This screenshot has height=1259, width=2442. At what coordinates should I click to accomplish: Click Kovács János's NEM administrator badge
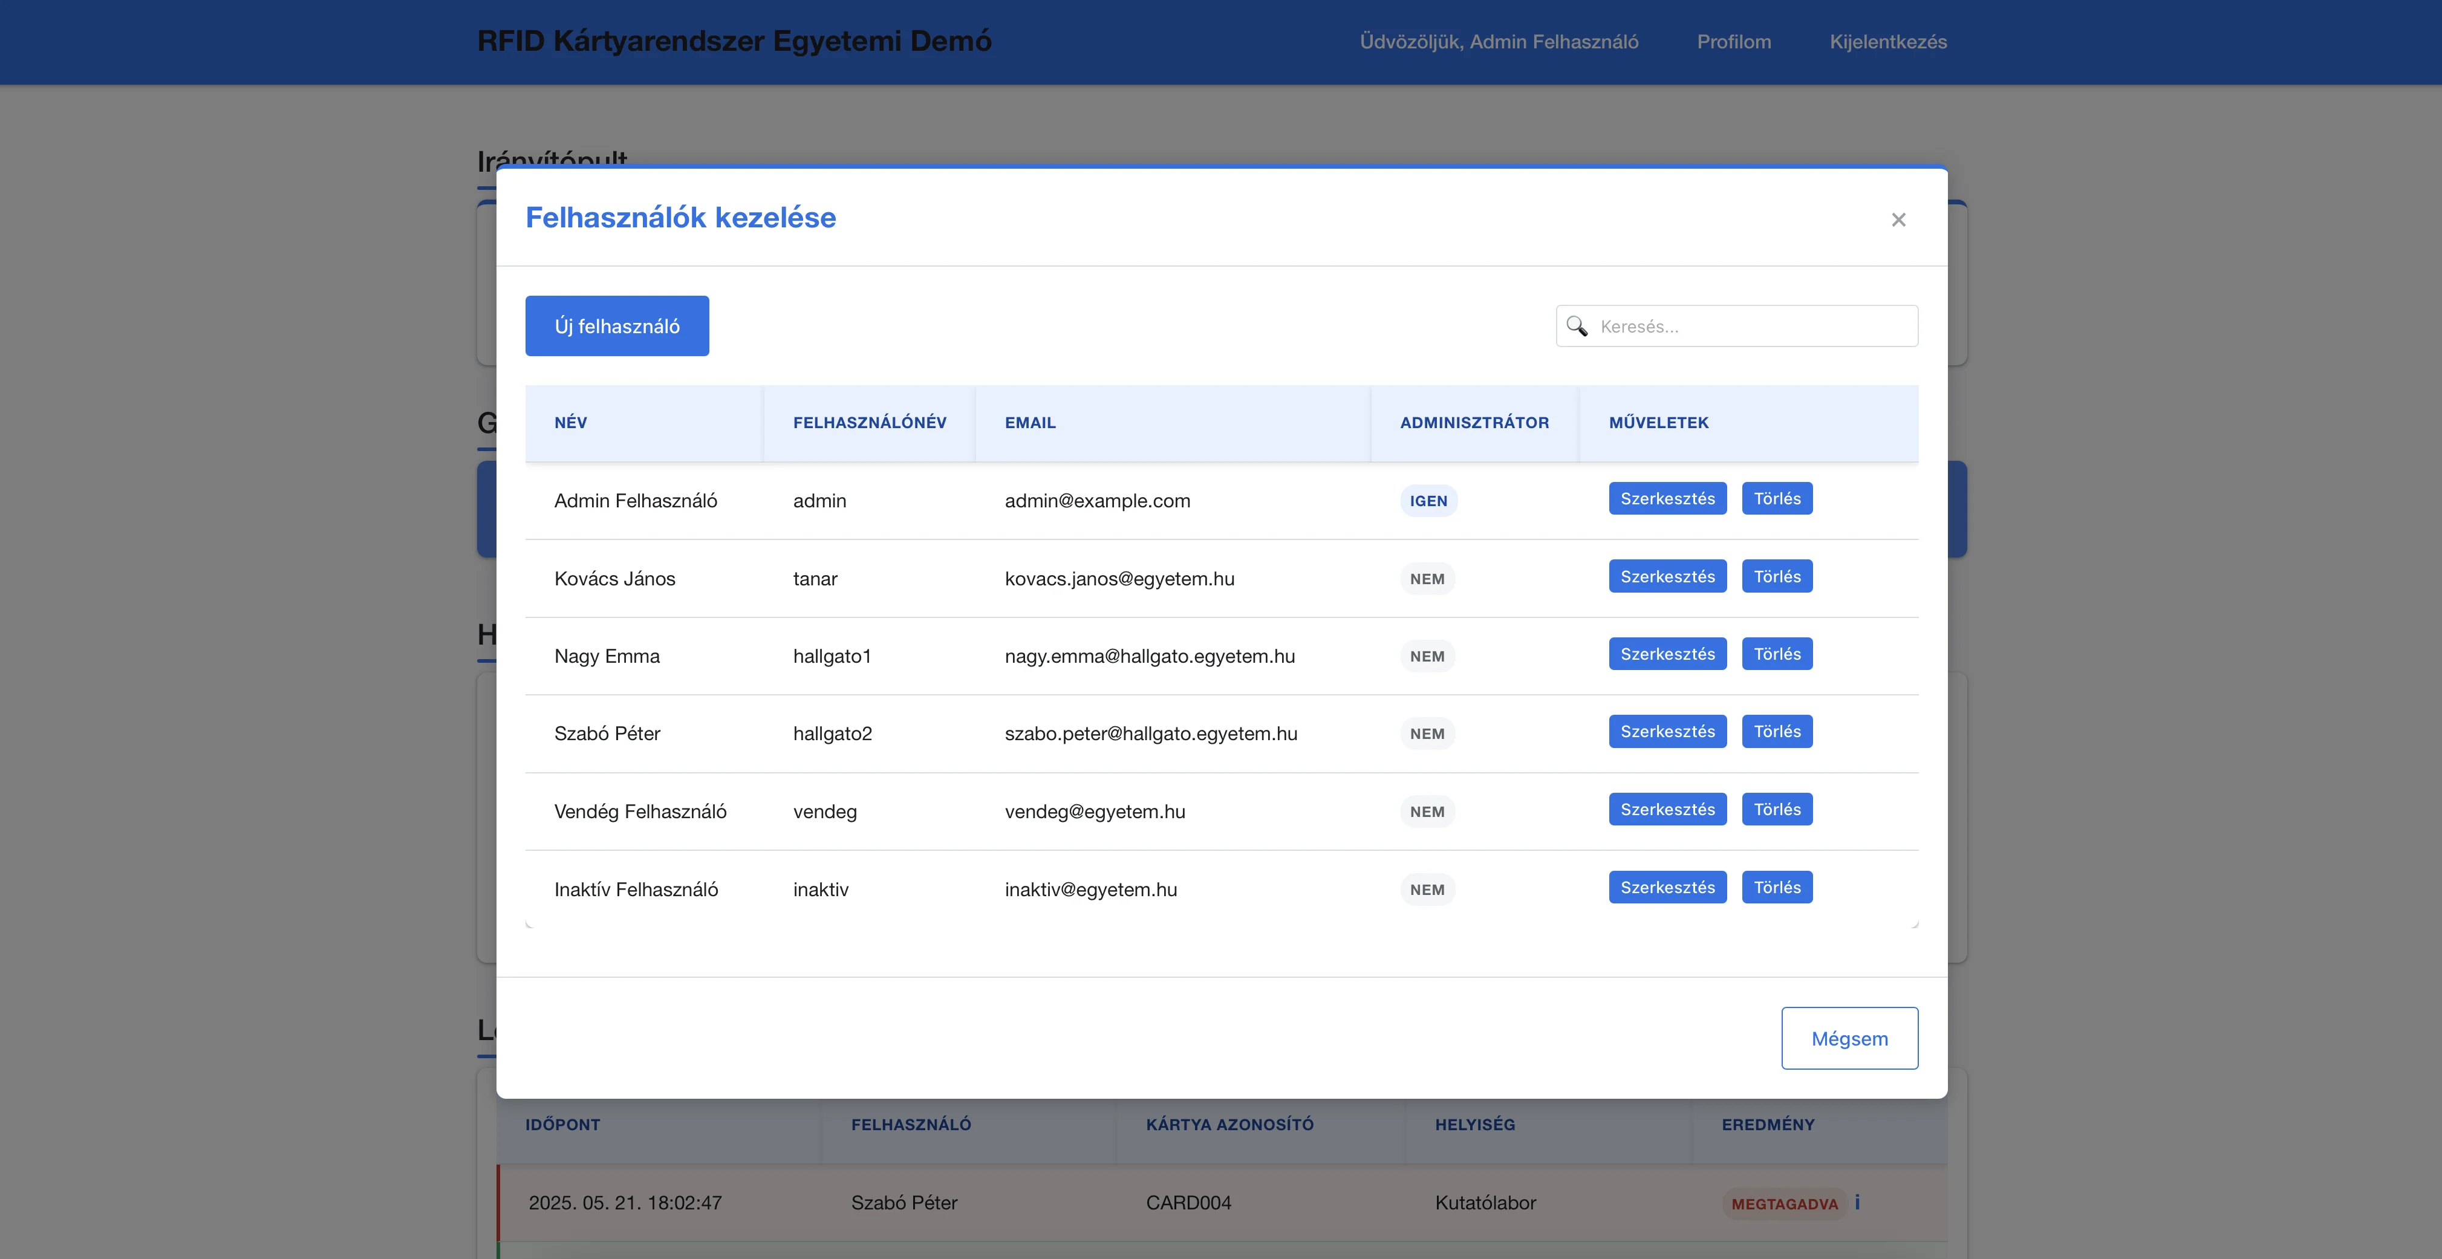click(x=1427, y=579)
